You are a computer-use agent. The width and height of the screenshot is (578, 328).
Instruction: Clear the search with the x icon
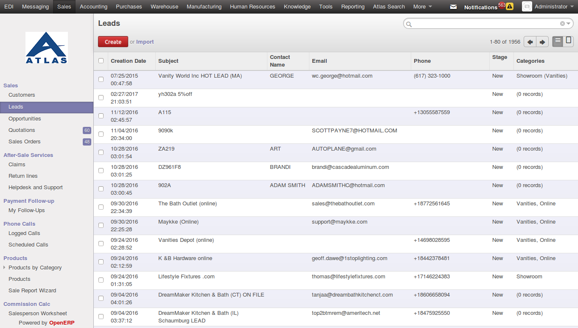coord(562,24)
